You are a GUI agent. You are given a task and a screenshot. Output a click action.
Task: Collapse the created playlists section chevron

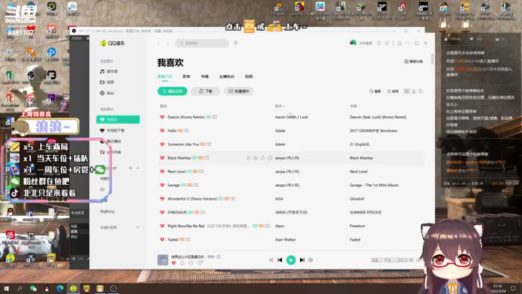[138, 168]
